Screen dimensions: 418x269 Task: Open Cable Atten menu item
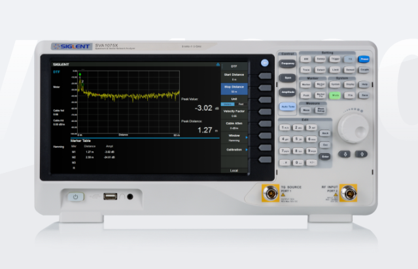click(234, 126)
